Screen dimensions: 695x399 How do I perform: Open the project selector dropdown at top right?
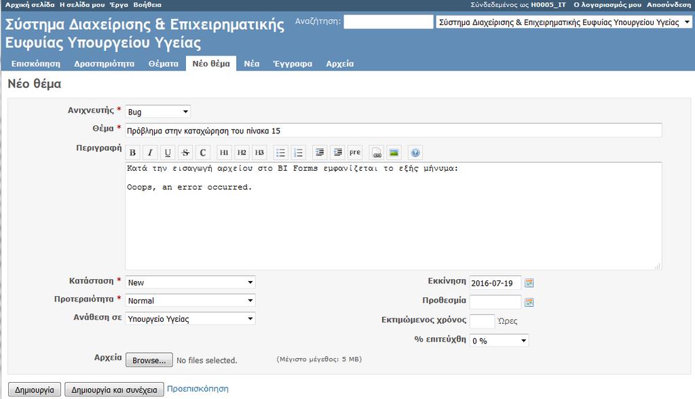[x=564, y=22]
